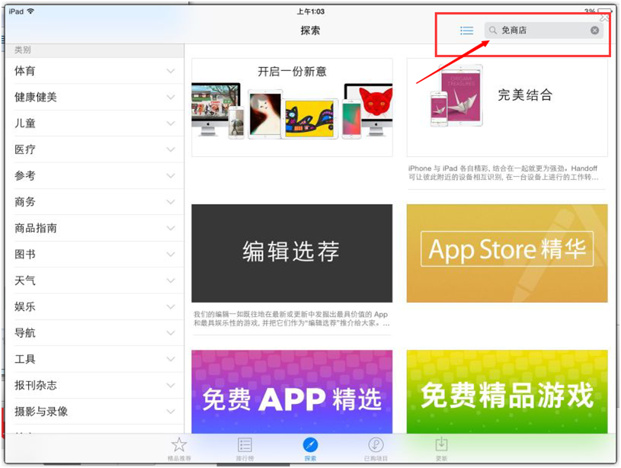Tap the editor description under 编辑选荐
Viewport: 621px width, 468px height.
click(x=292, y=319)
